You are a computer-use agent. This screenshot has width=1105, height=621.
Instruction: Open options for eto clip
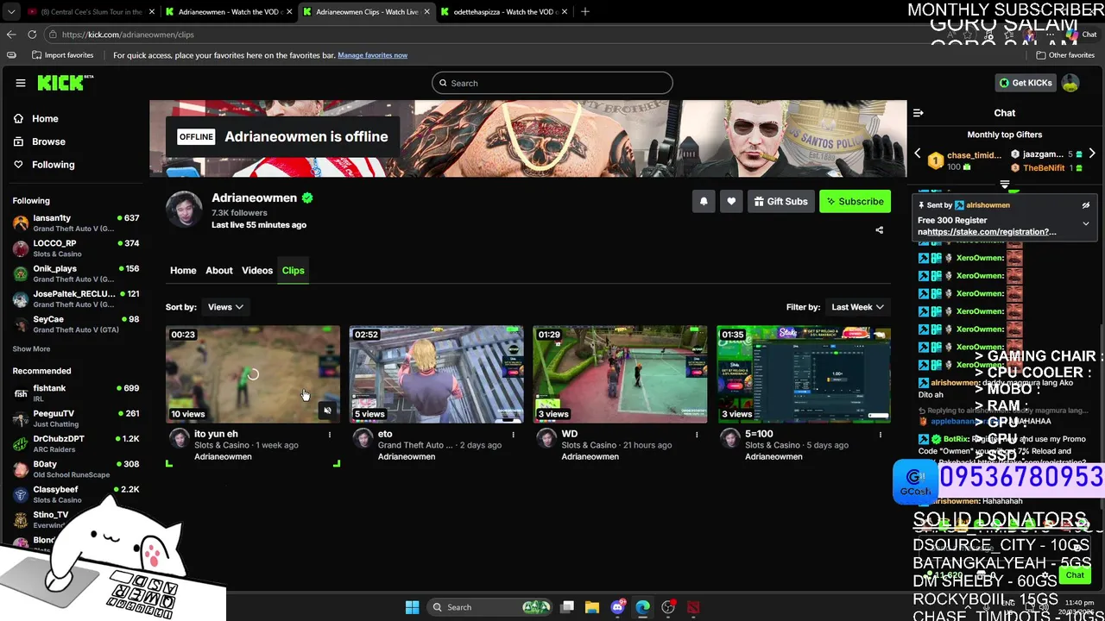click(513, 435)
